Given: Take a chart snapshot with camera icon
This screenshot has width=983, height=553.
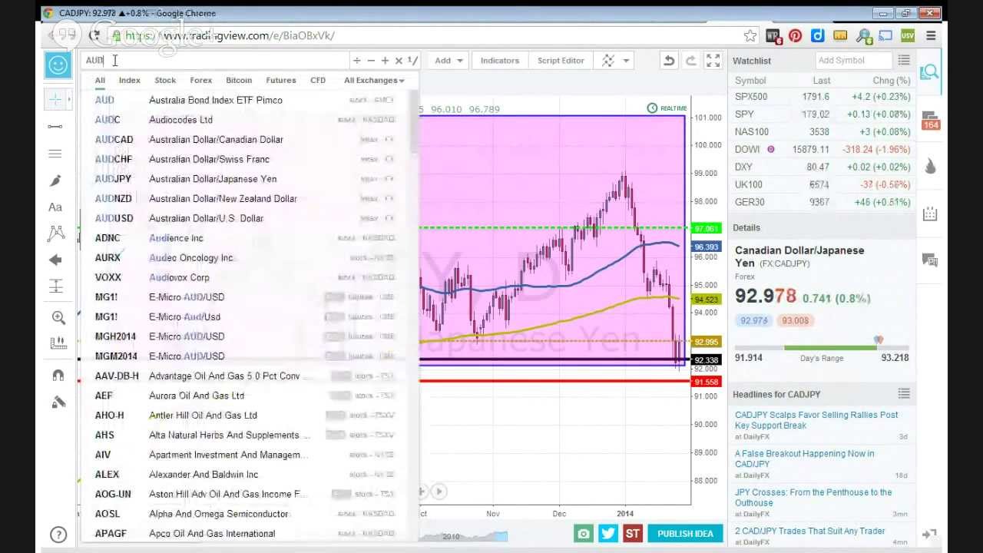Looking at the screenshot, I should pos(584,533).
